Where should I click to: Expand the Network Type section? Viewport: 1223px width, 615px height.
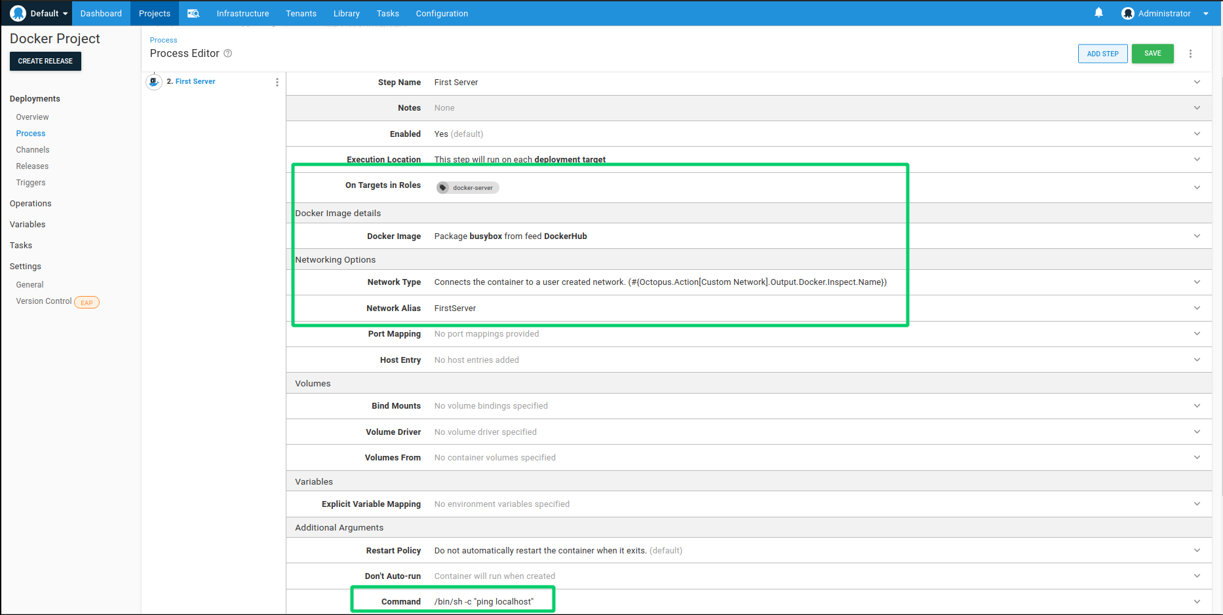[1197, 282]
